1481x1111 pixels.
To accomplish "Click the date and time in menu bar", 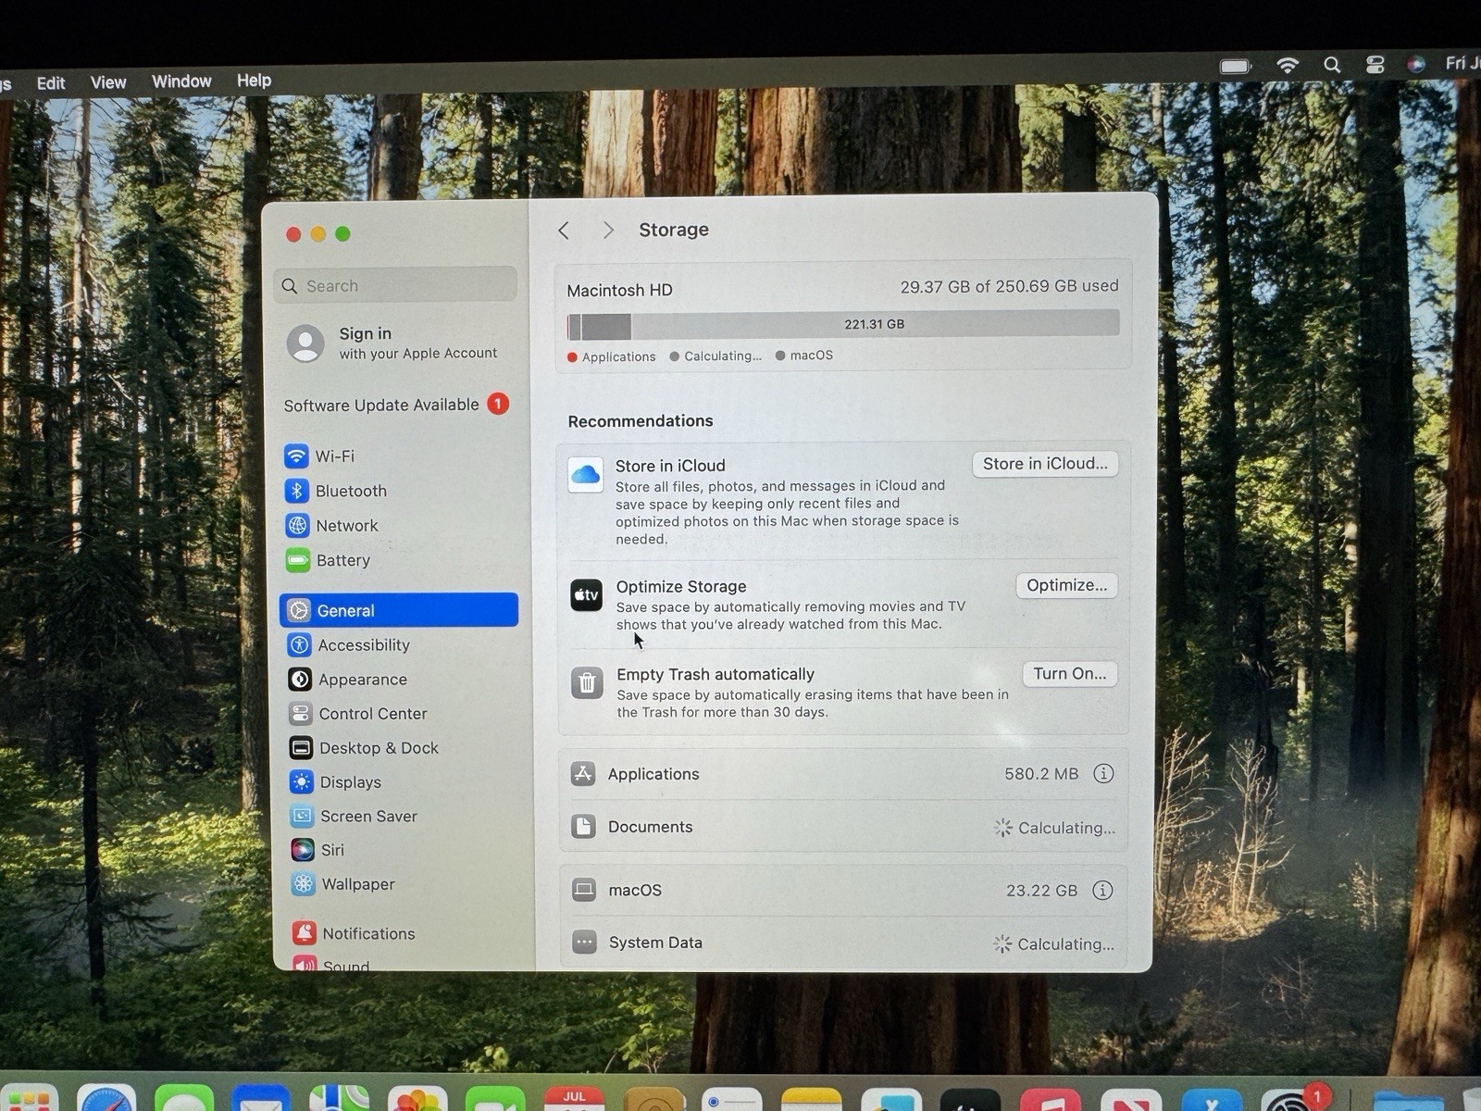I will (1462, 63).
